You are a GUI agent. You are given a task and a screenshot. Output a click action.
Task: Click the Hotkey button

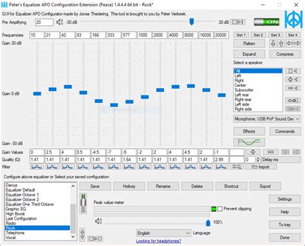[129, 186]
